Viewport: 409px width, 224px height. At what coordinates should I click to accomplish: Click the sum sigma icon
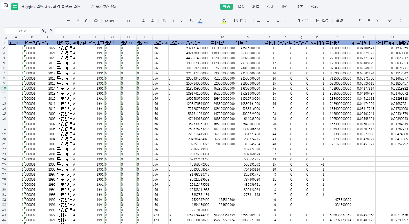click(x=378, y=21)
